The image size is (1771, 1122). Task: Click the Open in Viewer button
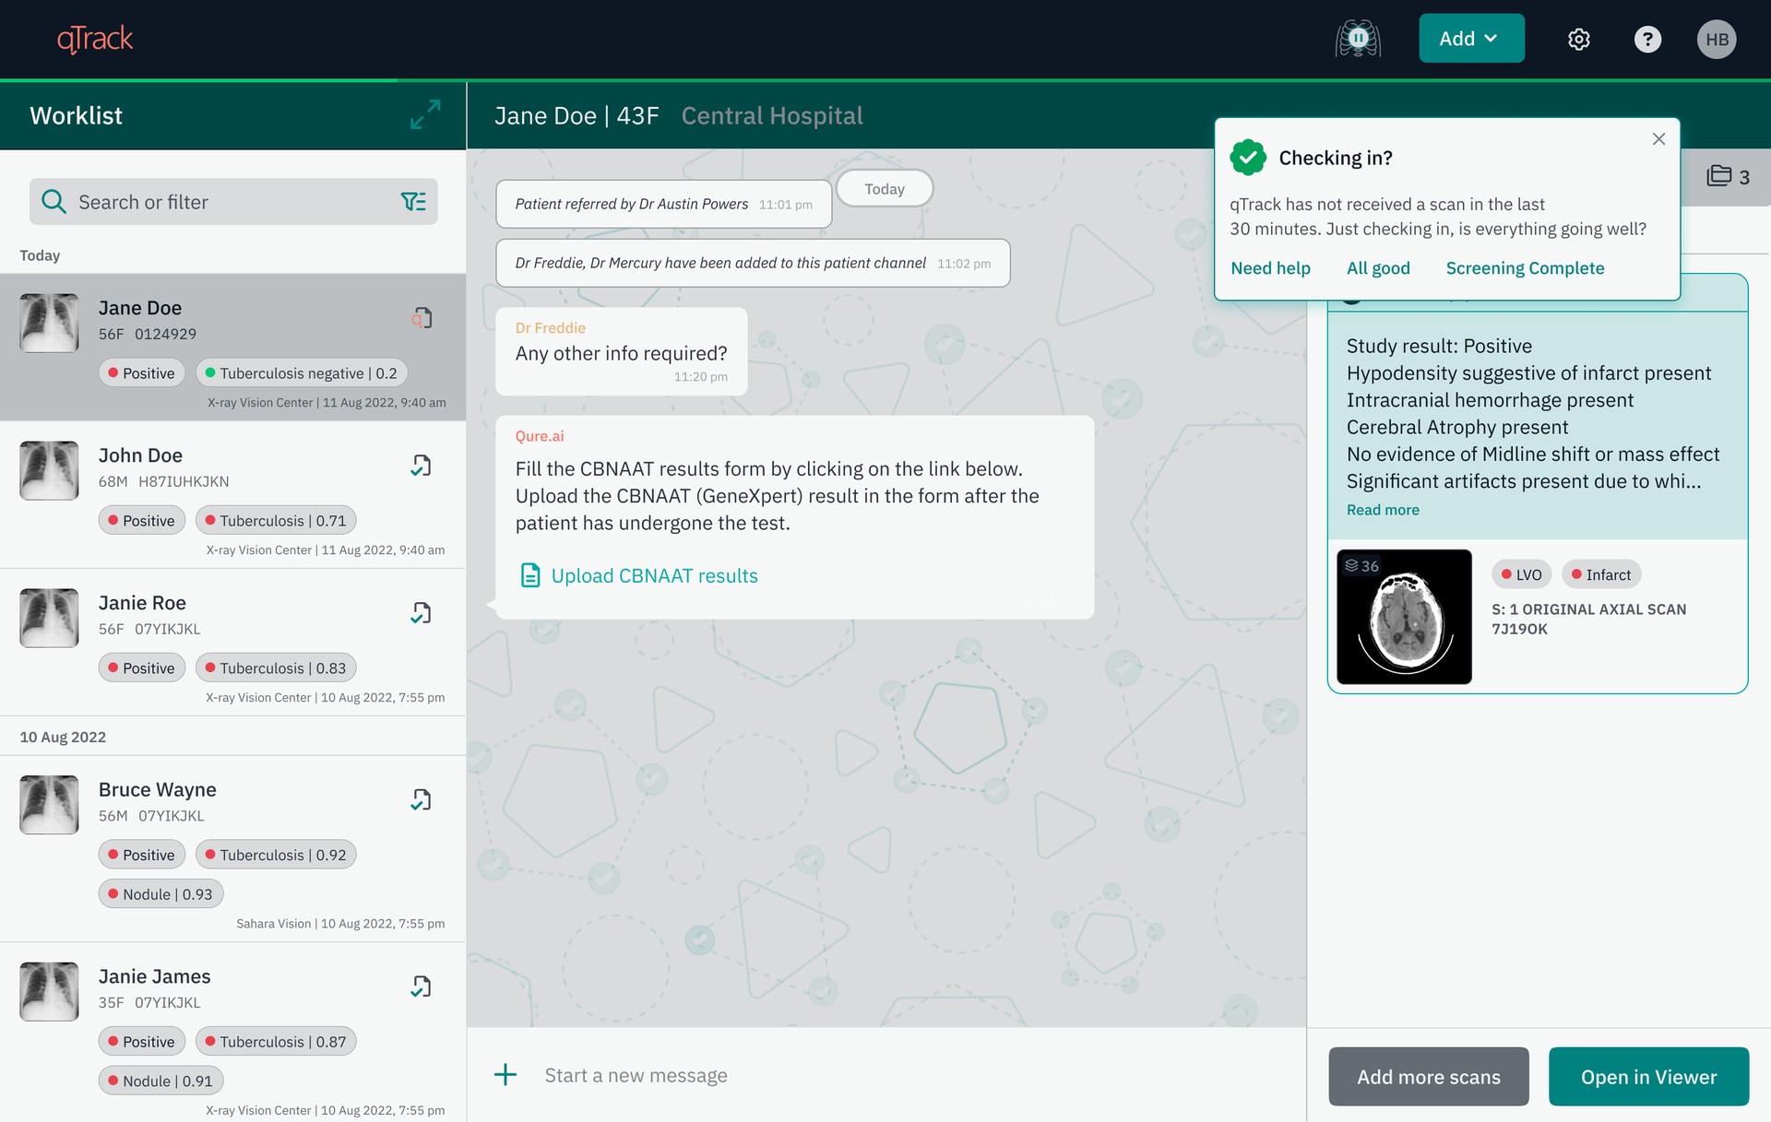tap(1648, 1076)
